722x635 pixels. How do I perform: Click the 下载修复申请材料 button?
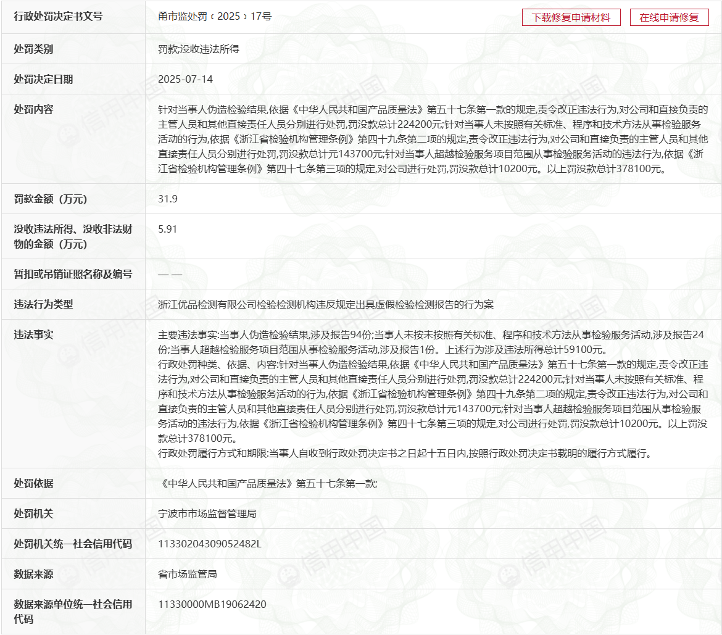(571, 17)
